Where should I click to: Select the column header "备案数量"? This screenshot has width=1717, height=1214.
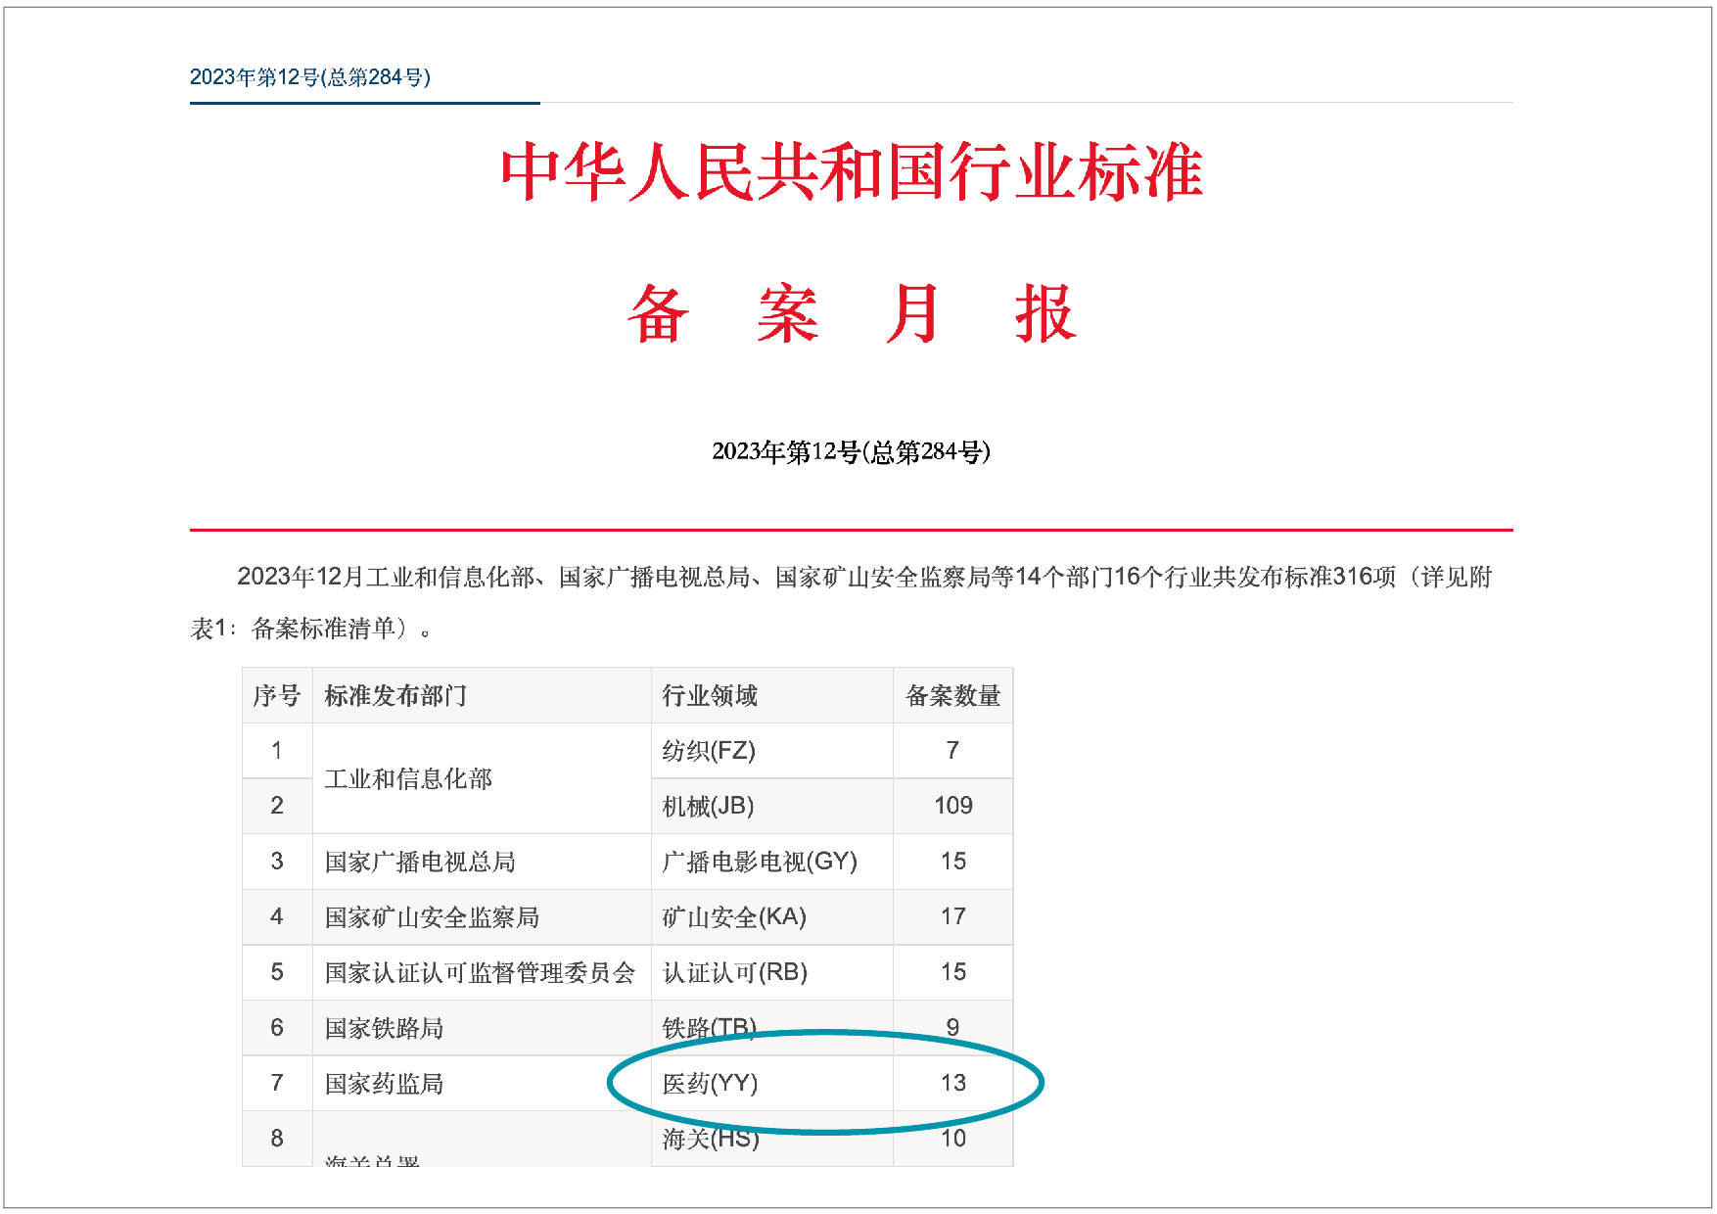pos(952,695)
